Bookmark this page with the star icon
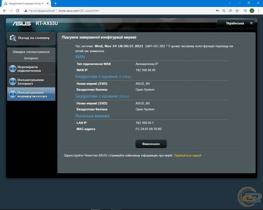The width and height of the screenshot is (263, 210). [x=237, y=11]
